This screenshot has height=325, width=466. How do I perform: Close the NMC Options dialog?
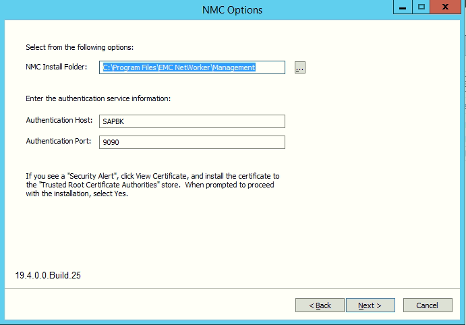447,8
